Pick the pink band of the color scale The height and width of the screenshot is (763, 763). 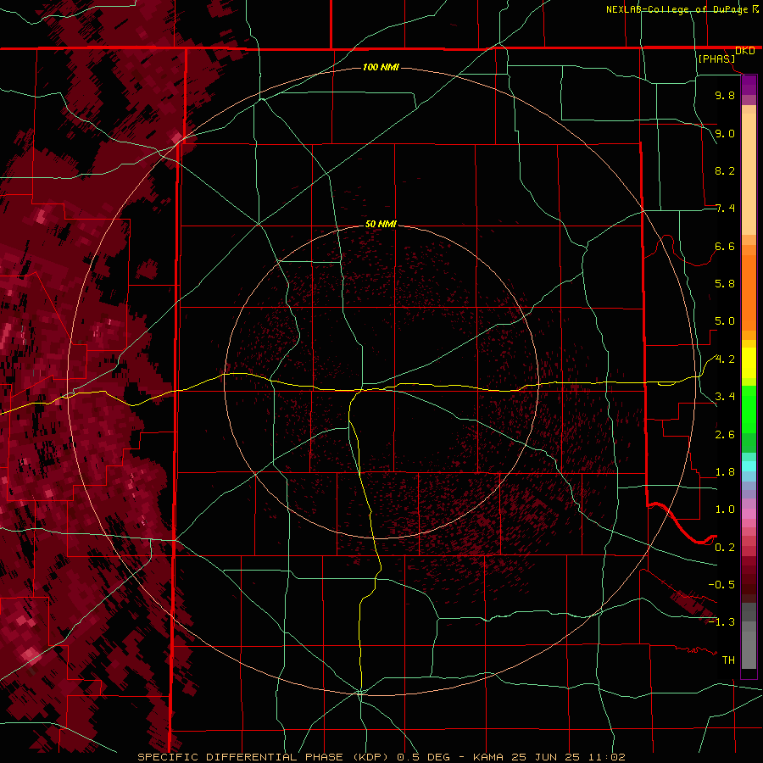click(749, 514)
